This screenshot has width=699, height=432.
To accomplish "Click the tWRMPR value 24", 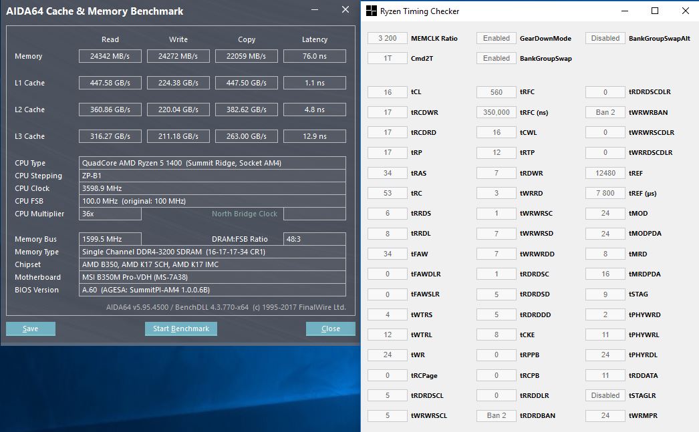I will (605, 415).
